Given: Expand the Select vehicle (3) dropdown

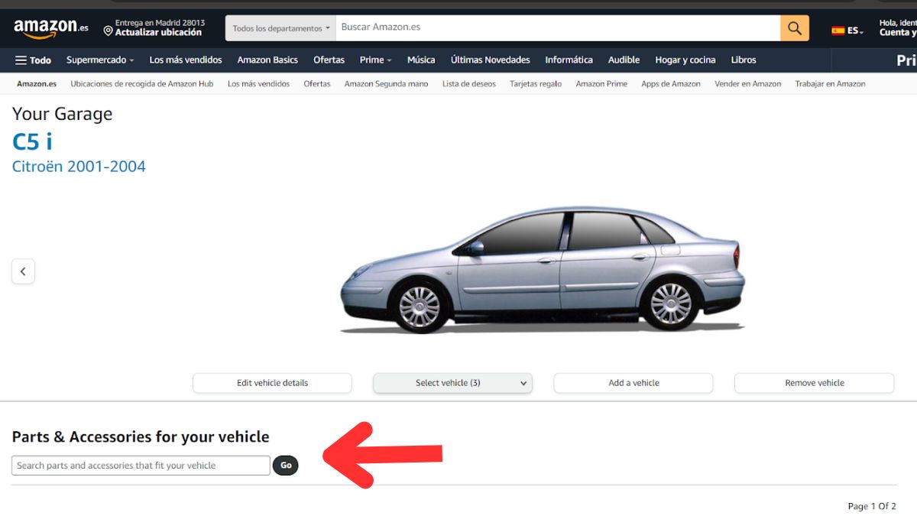Looking at the screenshot, I should 452,382.
